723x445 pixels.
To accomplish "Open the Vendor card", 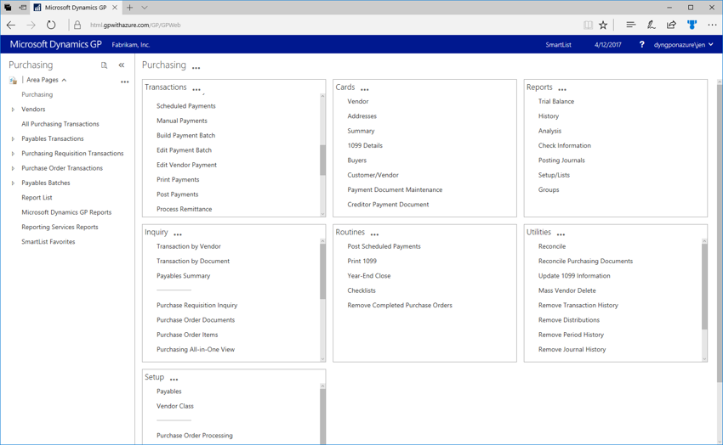I will coord(358,101).
